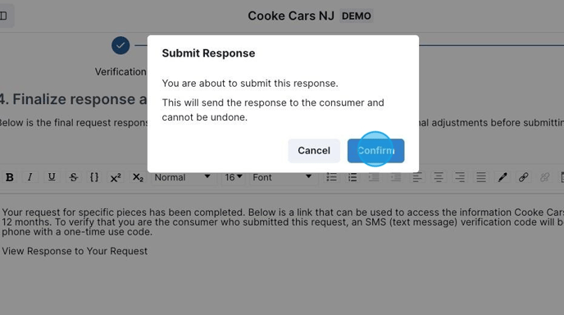
Task: Insert a hyperlink with link icon
Action: 523,177
